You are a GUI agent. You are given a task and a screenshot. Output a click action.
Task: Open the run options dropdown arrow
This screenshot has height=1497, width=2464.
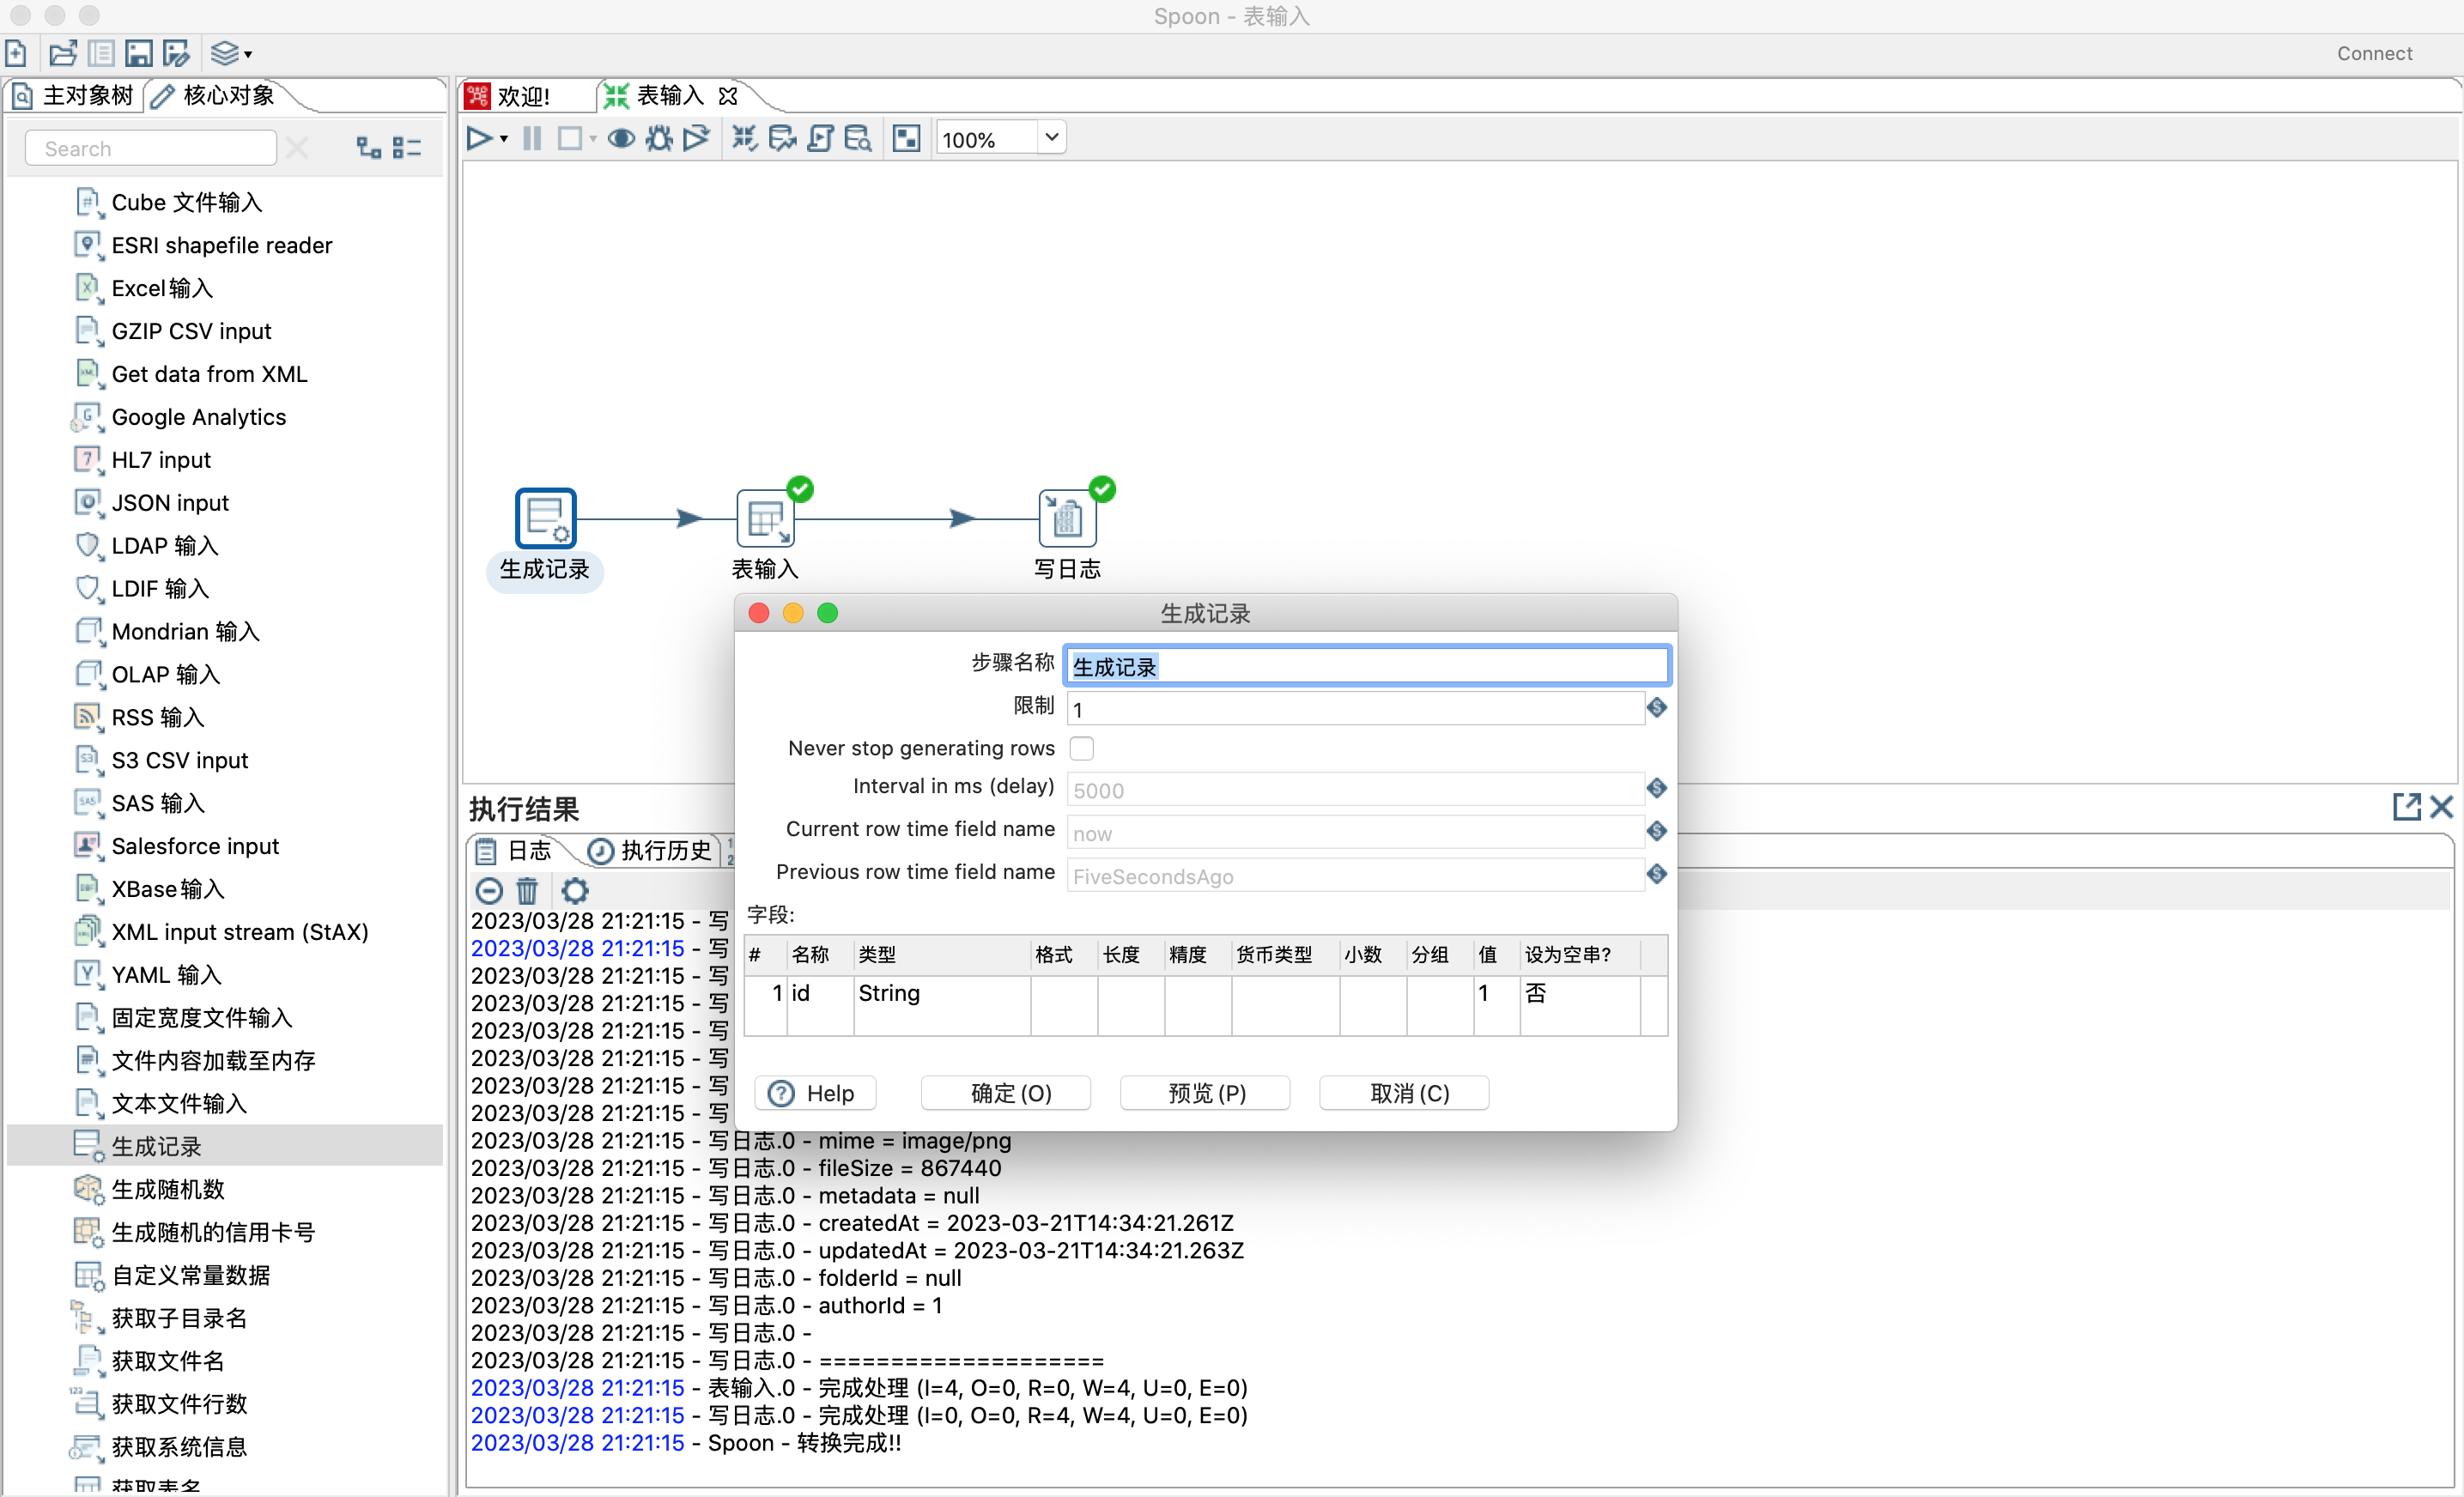504,139
